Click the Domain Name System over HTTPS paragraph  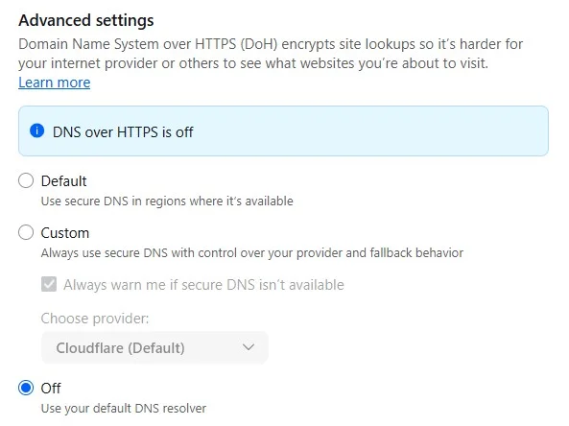(271, 54)
